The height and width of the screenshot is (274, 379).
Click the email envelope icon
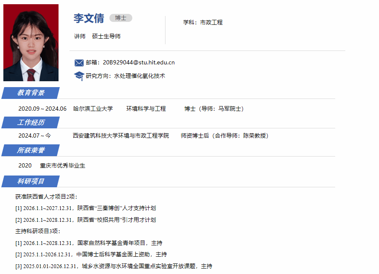click(79, 63)
